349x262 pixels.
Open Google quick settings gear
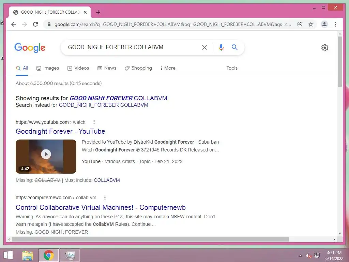tap(325, 48)
